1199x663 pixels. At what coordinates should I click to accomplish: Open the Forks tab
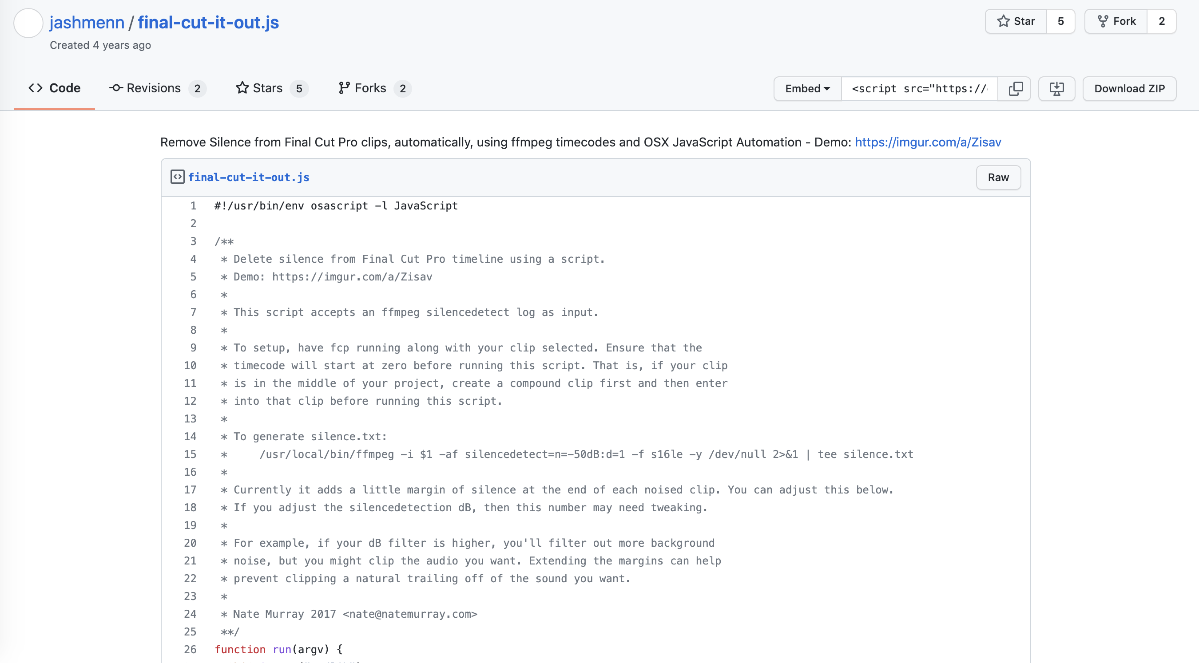(374, 88)
